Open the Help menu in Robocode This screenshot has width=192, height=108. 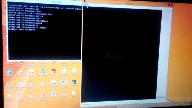102,5
